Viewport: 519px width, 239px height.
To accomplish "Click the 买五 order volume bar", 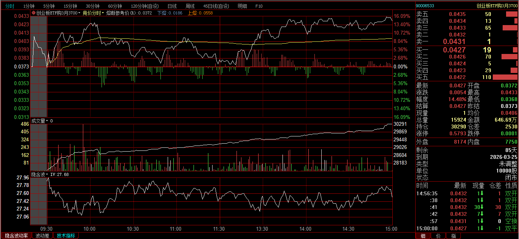I will 505,77.
